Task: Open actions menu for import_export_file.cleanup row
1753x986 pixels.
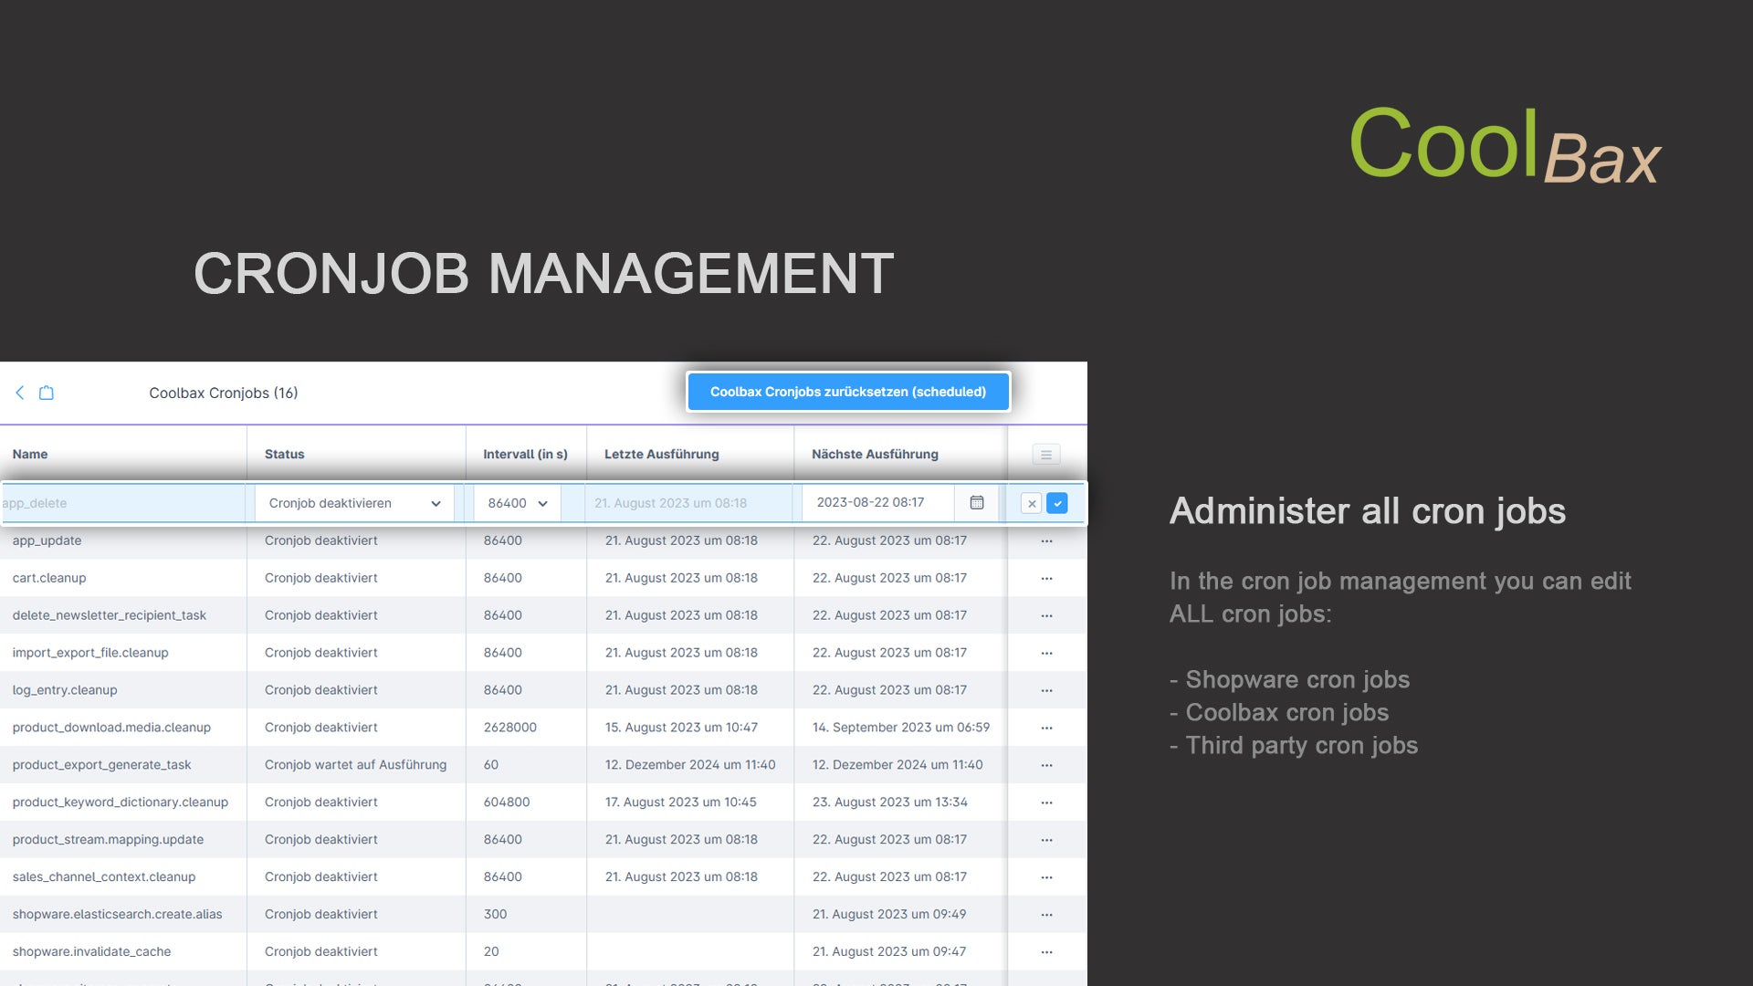Action: [1046, 654]
